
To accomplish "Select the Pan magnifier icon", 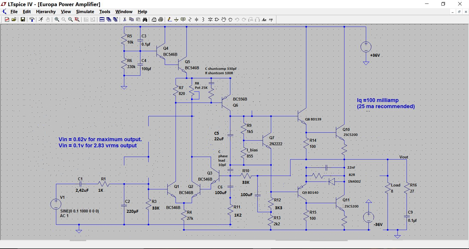I will point(64,20).
